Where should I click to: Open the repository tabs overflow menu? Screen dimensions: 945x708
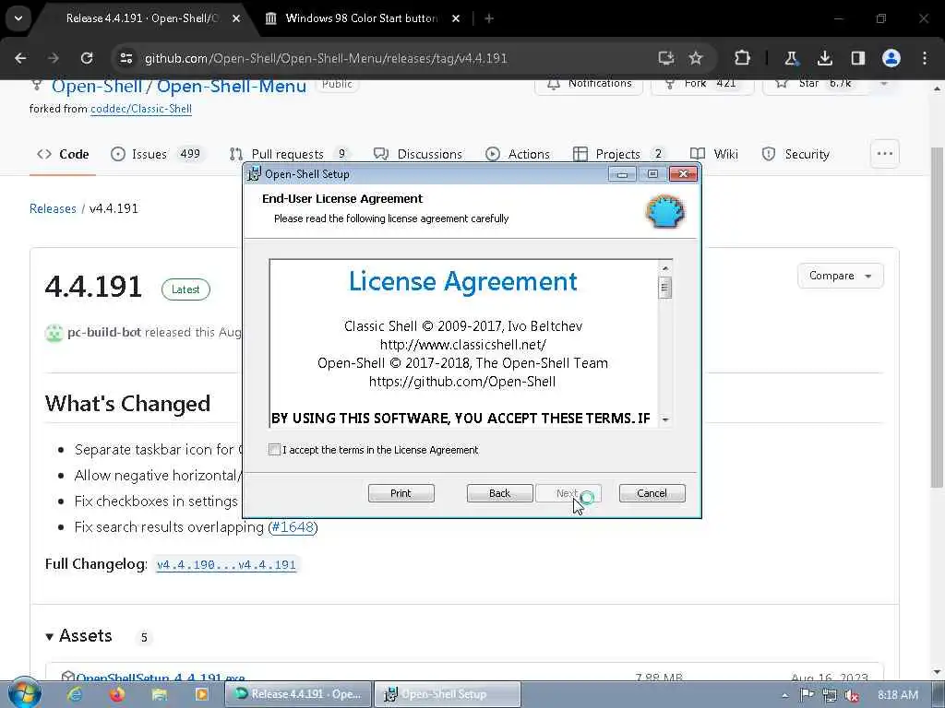885,154
